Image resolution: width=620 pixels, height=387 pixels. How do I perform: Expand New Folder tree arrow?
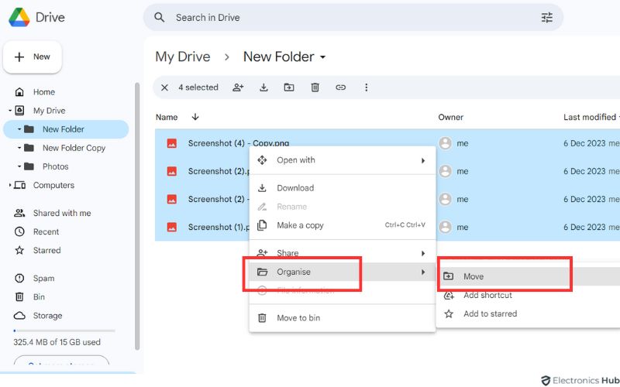click(19, 129)
